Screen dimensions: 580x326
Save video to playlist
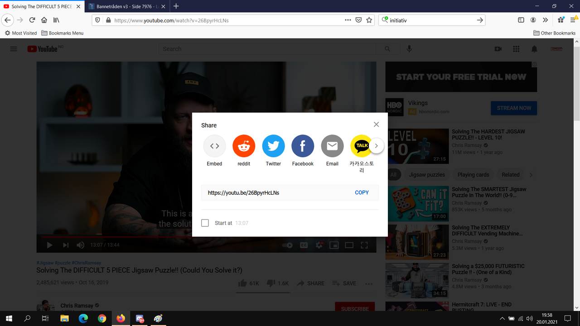coord(344,283)
